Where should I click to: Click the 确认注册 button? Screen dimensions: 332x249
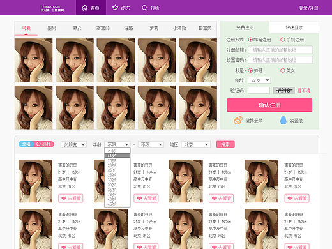click(x=269, y=105)
